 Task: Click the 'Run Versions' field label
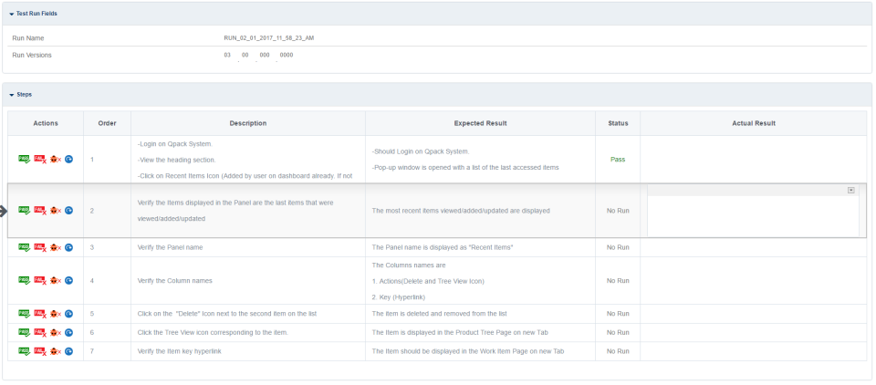click(32, 55)
